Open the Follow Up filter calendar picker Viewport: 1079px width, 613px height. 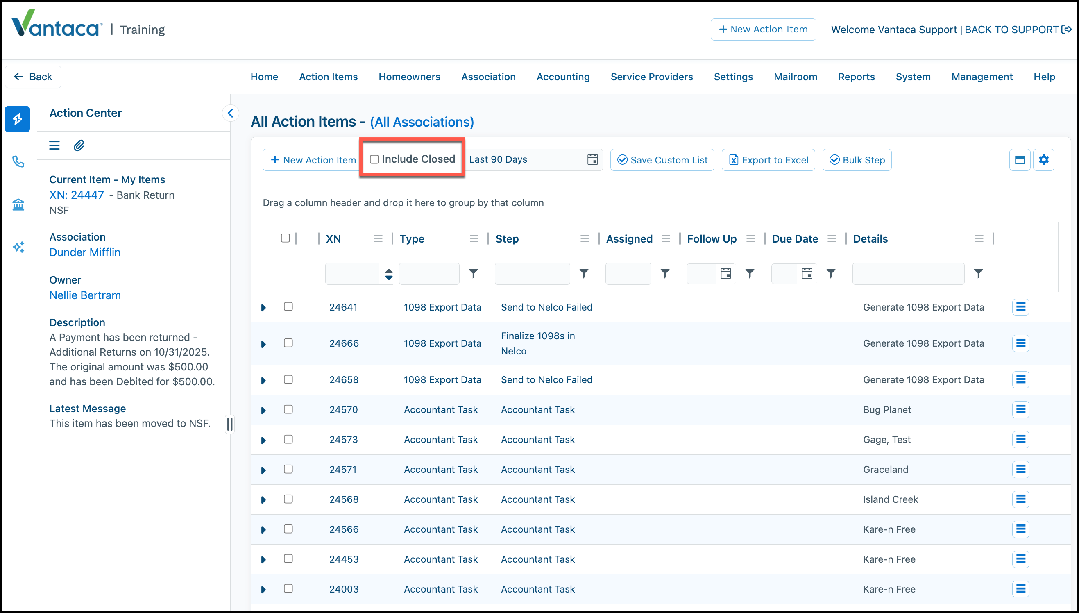pos(726,274)
